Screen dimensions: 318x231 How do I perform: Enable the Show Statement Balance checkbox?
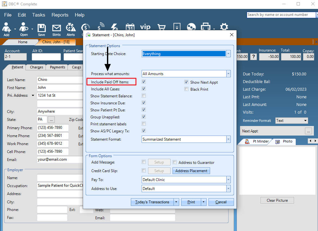[x=144, y=96]
